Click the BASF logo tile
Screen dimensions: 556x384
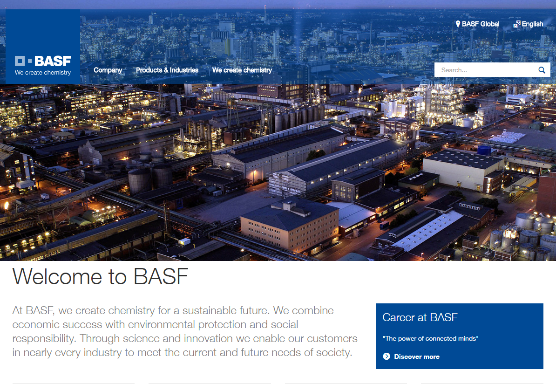click(x=43, y=47)
